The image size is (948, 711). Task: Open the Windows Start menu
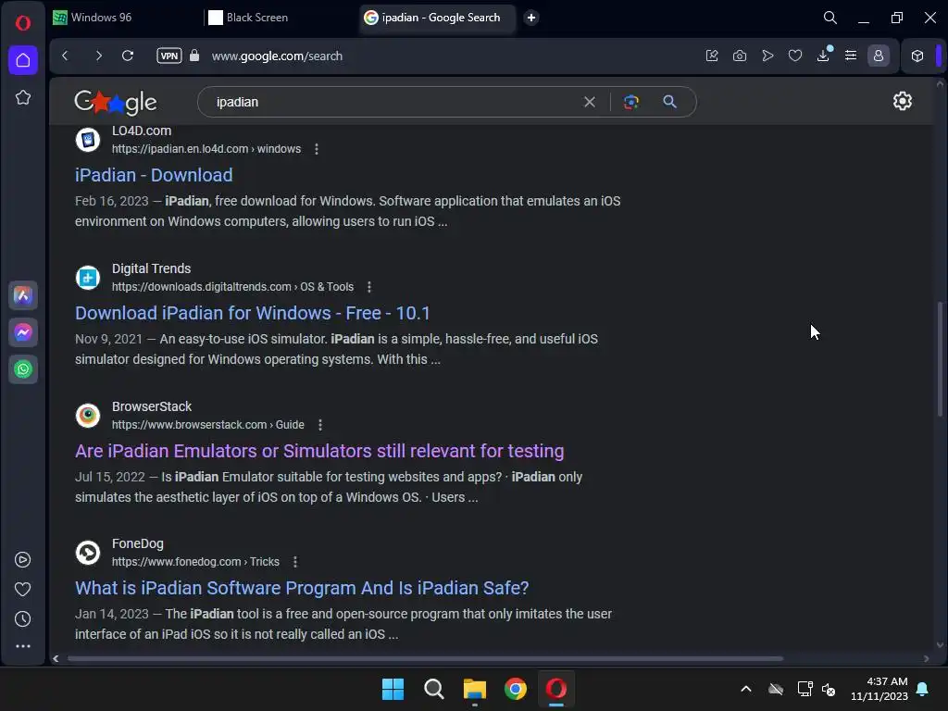[393, 689]
